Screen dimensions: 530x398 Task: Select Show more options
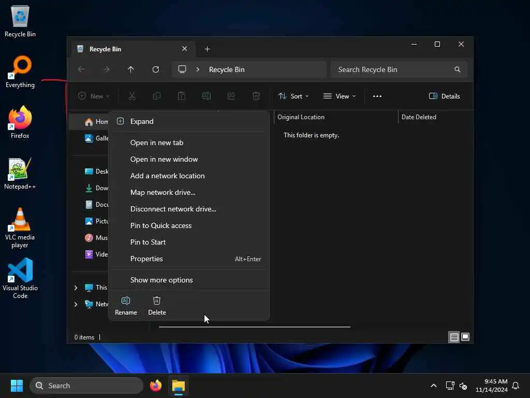(x=188, y=280)
